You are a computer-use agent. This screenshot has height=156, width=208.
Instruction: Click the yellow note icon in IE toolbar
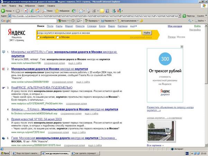102,11
